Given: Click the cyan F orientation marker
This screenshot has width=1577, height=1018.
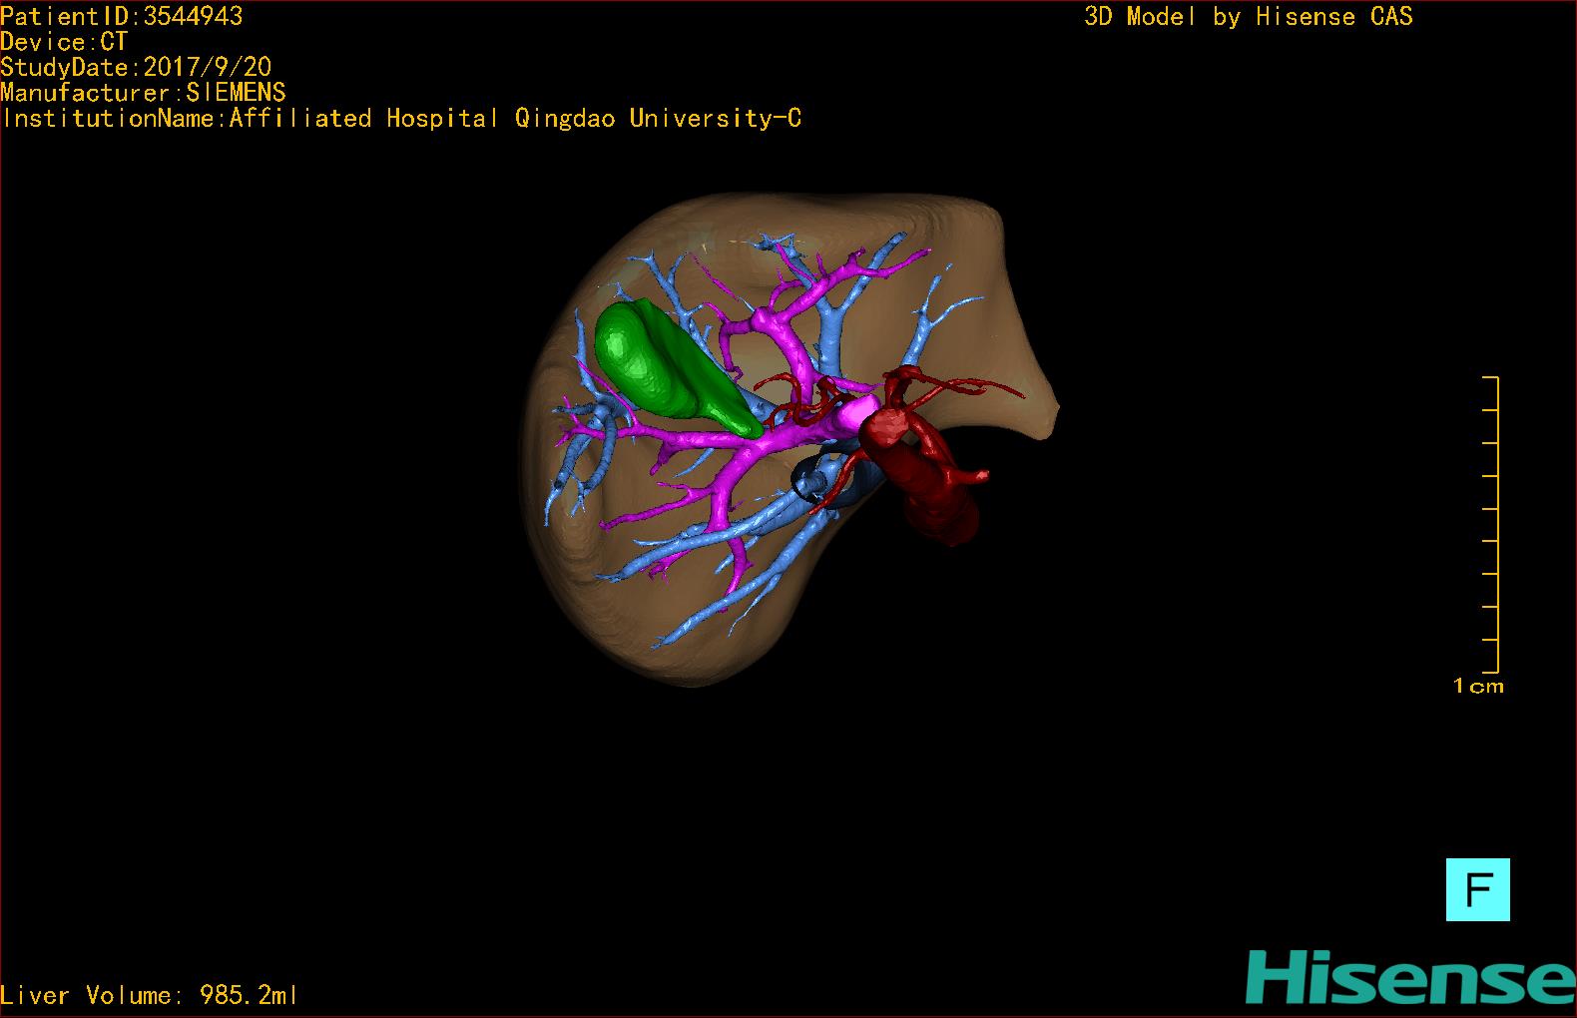Looking at the screenshot, I should click(x=1477, y=889).
